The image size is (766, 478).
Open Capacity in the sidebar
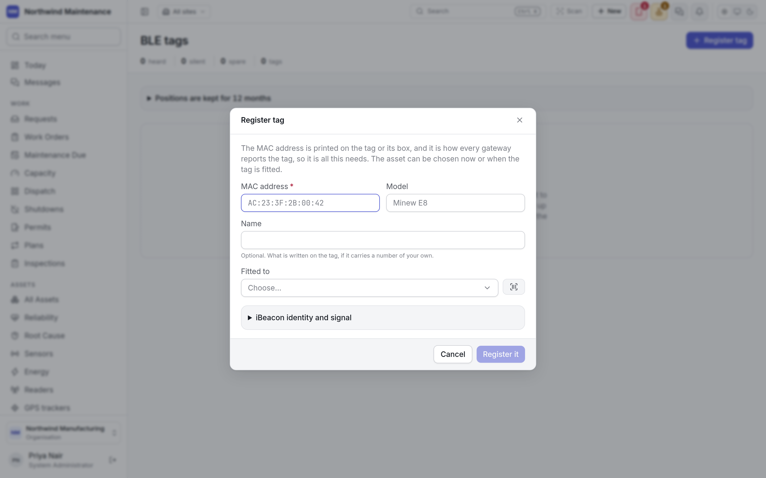[63, 173]
